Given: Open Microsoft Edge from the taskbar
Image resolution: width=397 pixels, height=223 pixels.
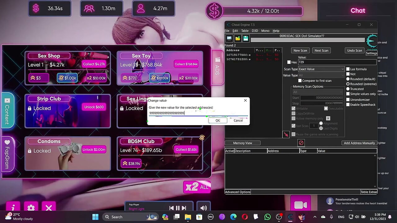Looking at the screenshot, I should click(233, 217).
